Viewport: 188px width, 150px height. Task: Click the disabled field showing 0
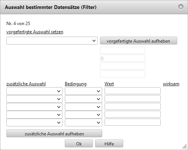[122, 58]
